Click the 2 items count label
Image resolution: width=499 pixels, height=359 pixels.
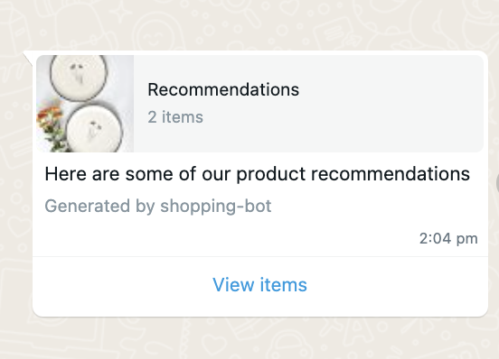click(175, 117)
